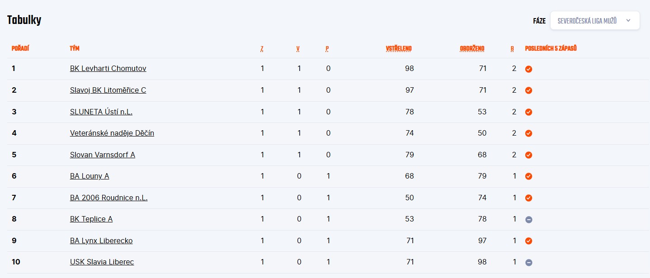Open the Slovan Varnsdorf A team link
Screen dimensions: 650x278
coord(103,155)
